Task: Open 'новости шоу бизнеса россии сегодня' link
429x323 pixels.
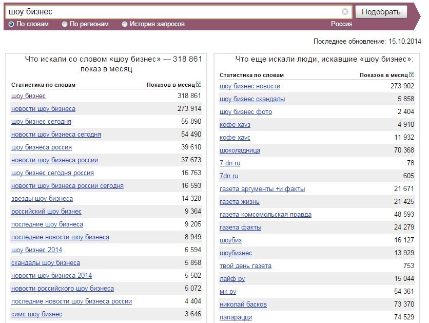Action: tap(67, 186)
